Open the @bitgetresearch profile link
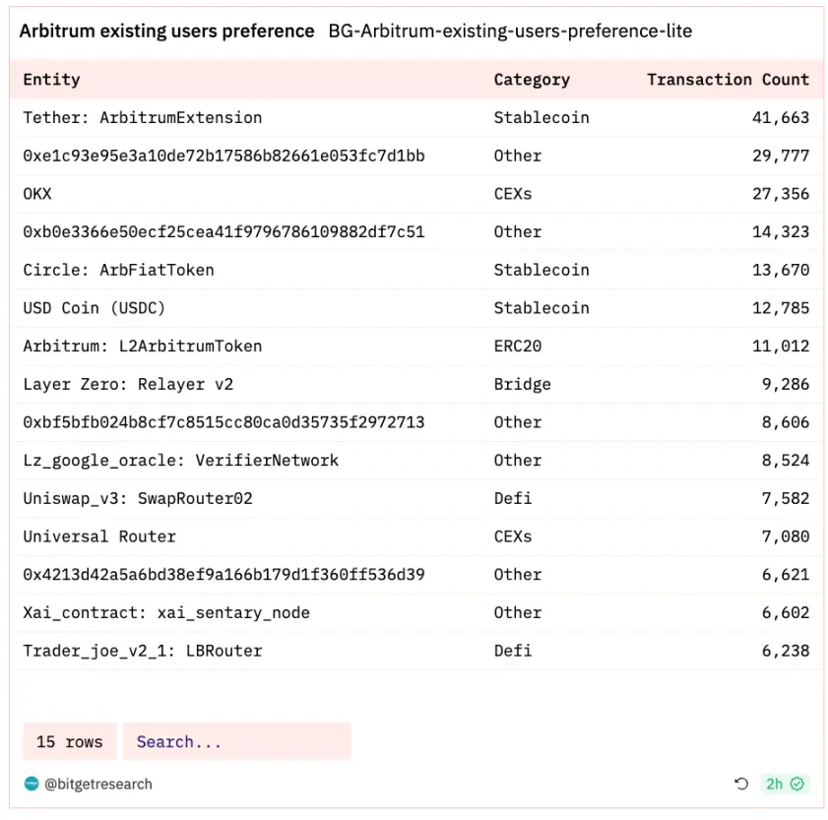 click(x=97, y=785)
